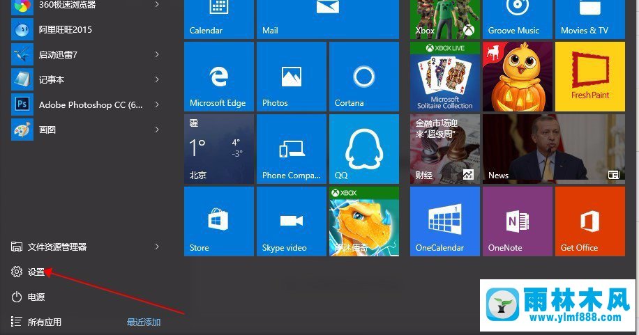
Task: Open the Photos tile
Action: point(292,77)
